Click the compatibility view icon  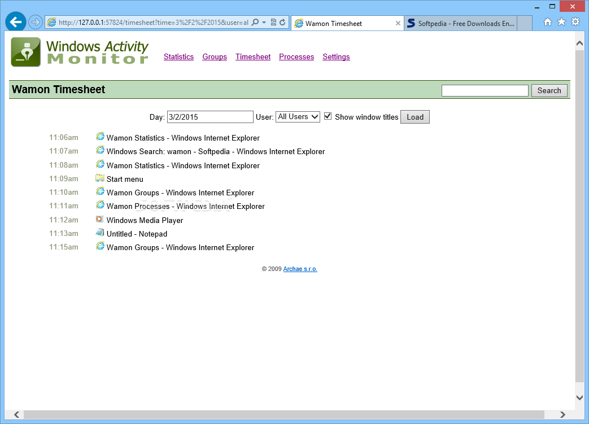coord(273,22)
